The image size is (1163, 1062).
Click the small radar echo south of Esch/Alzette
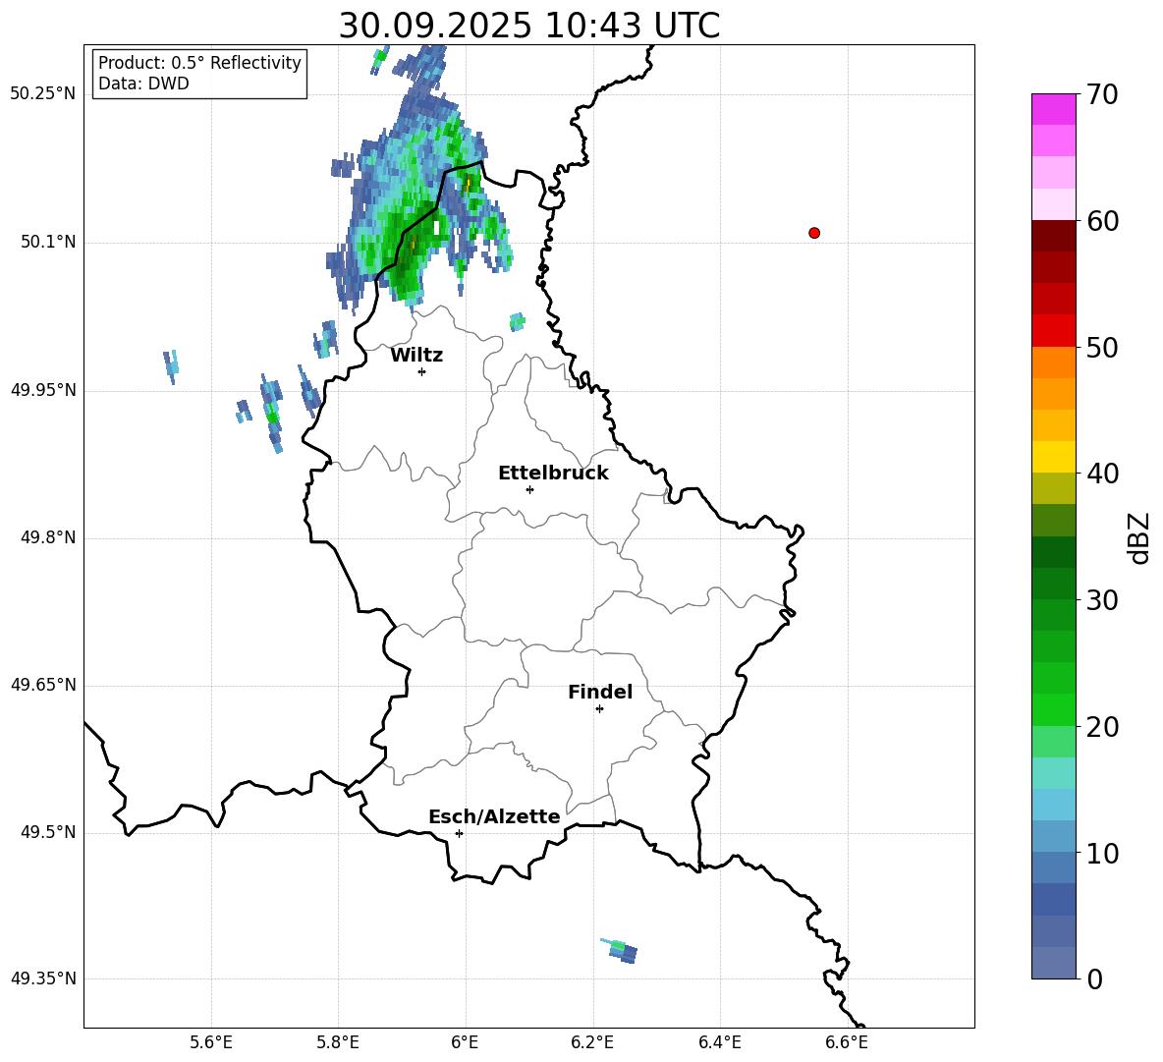pyautogui.click(x=620, y=950)
